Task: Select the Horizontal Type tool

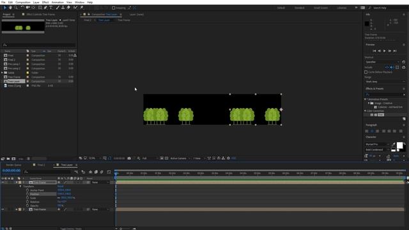Action: (51, 8)
